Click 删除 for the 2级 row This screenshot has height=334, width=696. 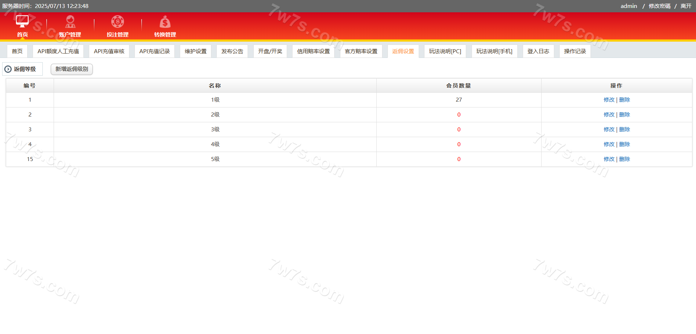pos(625,115)
